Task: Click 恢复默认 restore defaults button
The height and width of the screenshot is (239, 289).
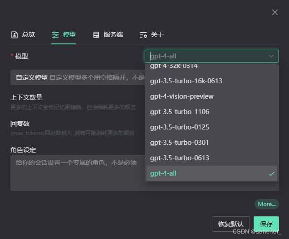Action: [231, 224]
